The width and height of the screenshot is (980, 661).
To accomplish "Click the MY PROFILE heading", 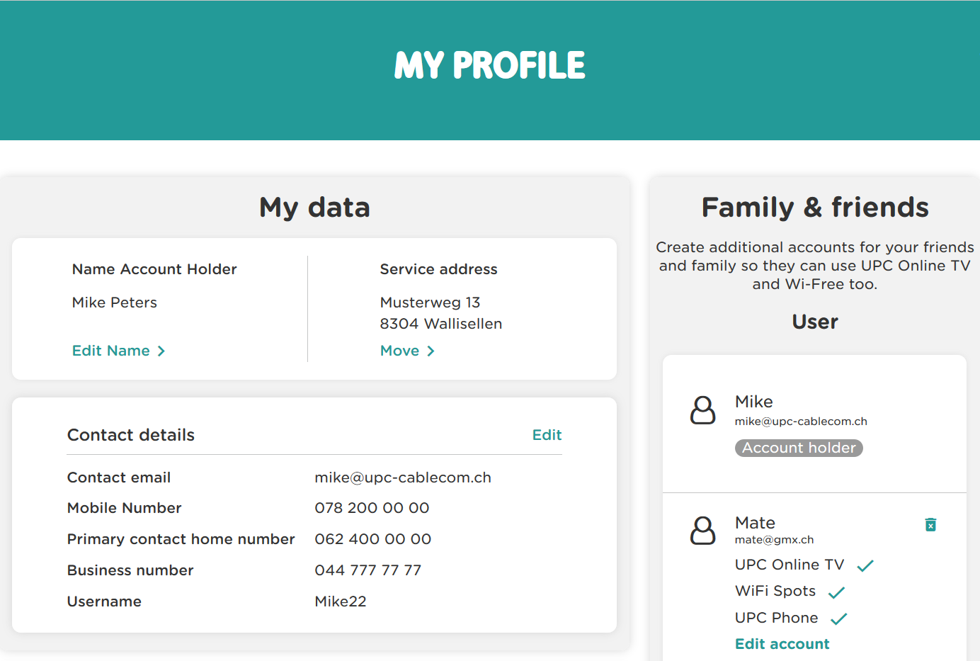I will click(490, 65).
